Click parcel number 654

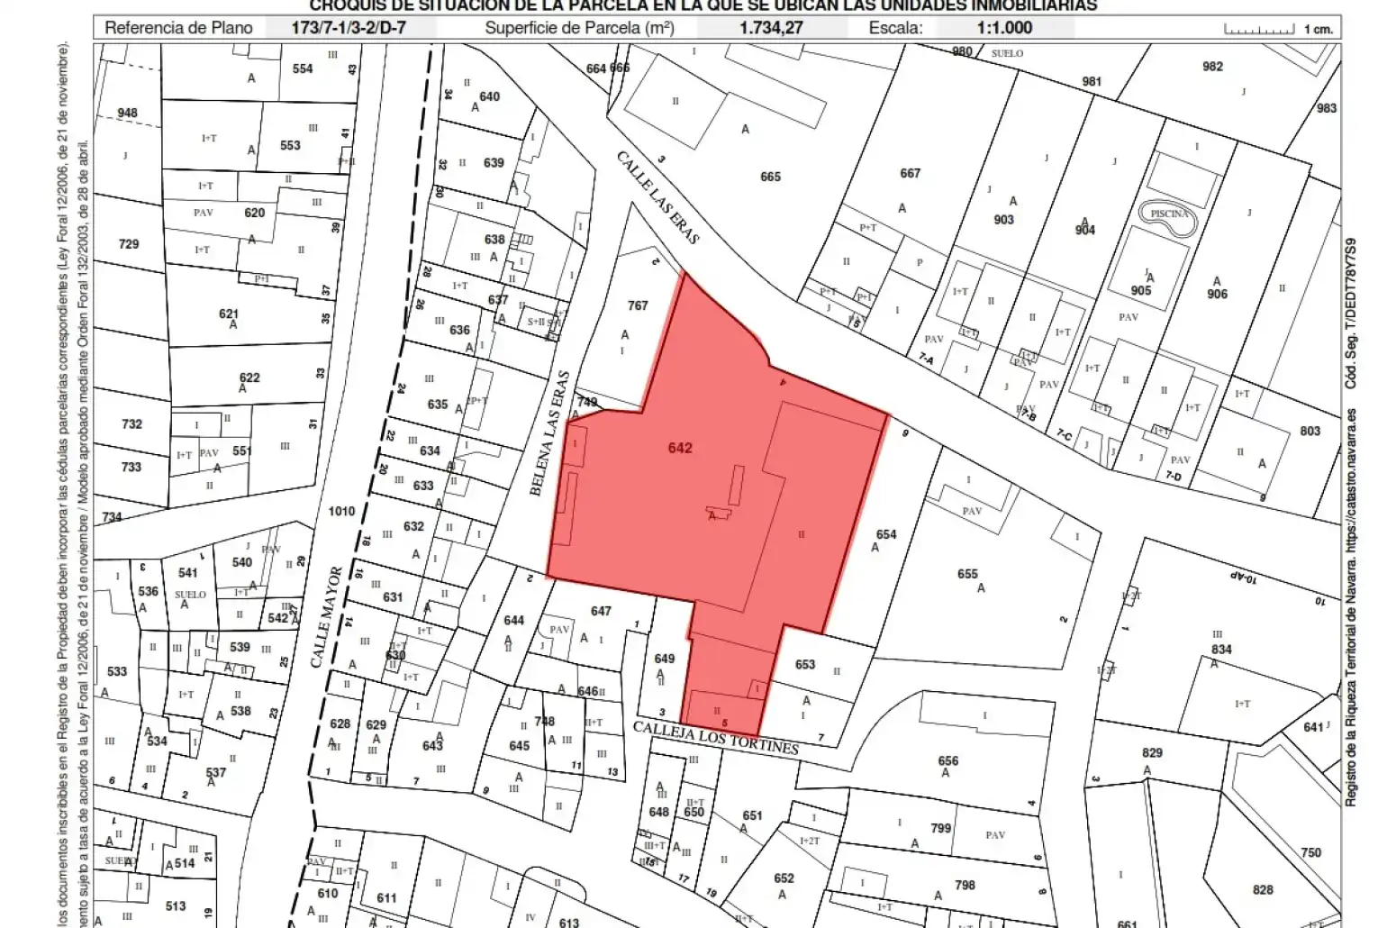coord(886,533)
